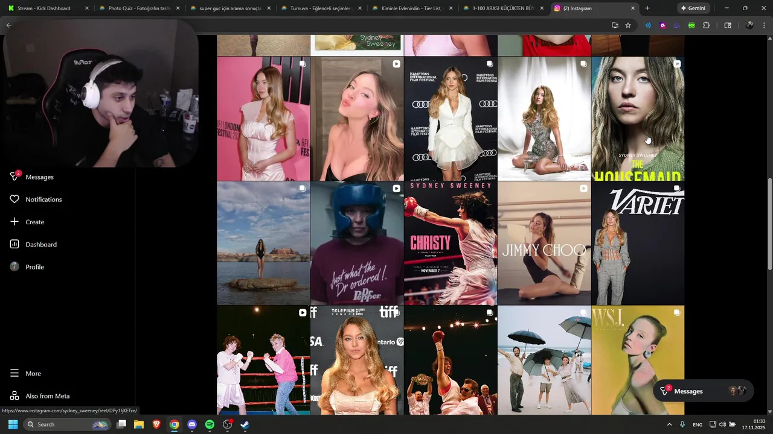Viewport: 773px width, 434px height.
Task: Switch to super guc arama sonuçları tab
Action: click(x=229, y=8)
